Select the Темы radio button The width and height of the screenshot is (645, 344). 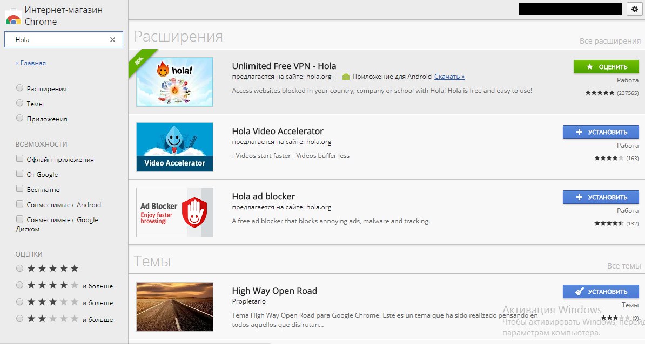point(19,103)
